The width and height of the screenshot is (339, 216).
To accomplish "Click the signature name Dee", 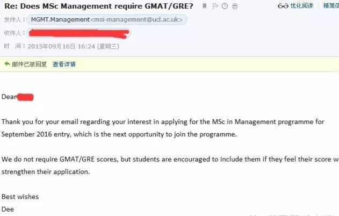I will 8,209.
